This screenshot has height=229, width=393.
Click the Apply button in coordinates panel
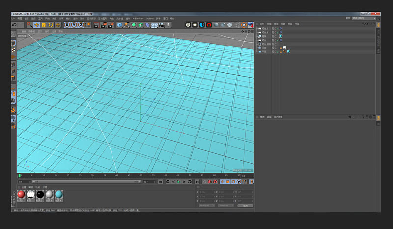pyautogui.click(x=245, y=206)
